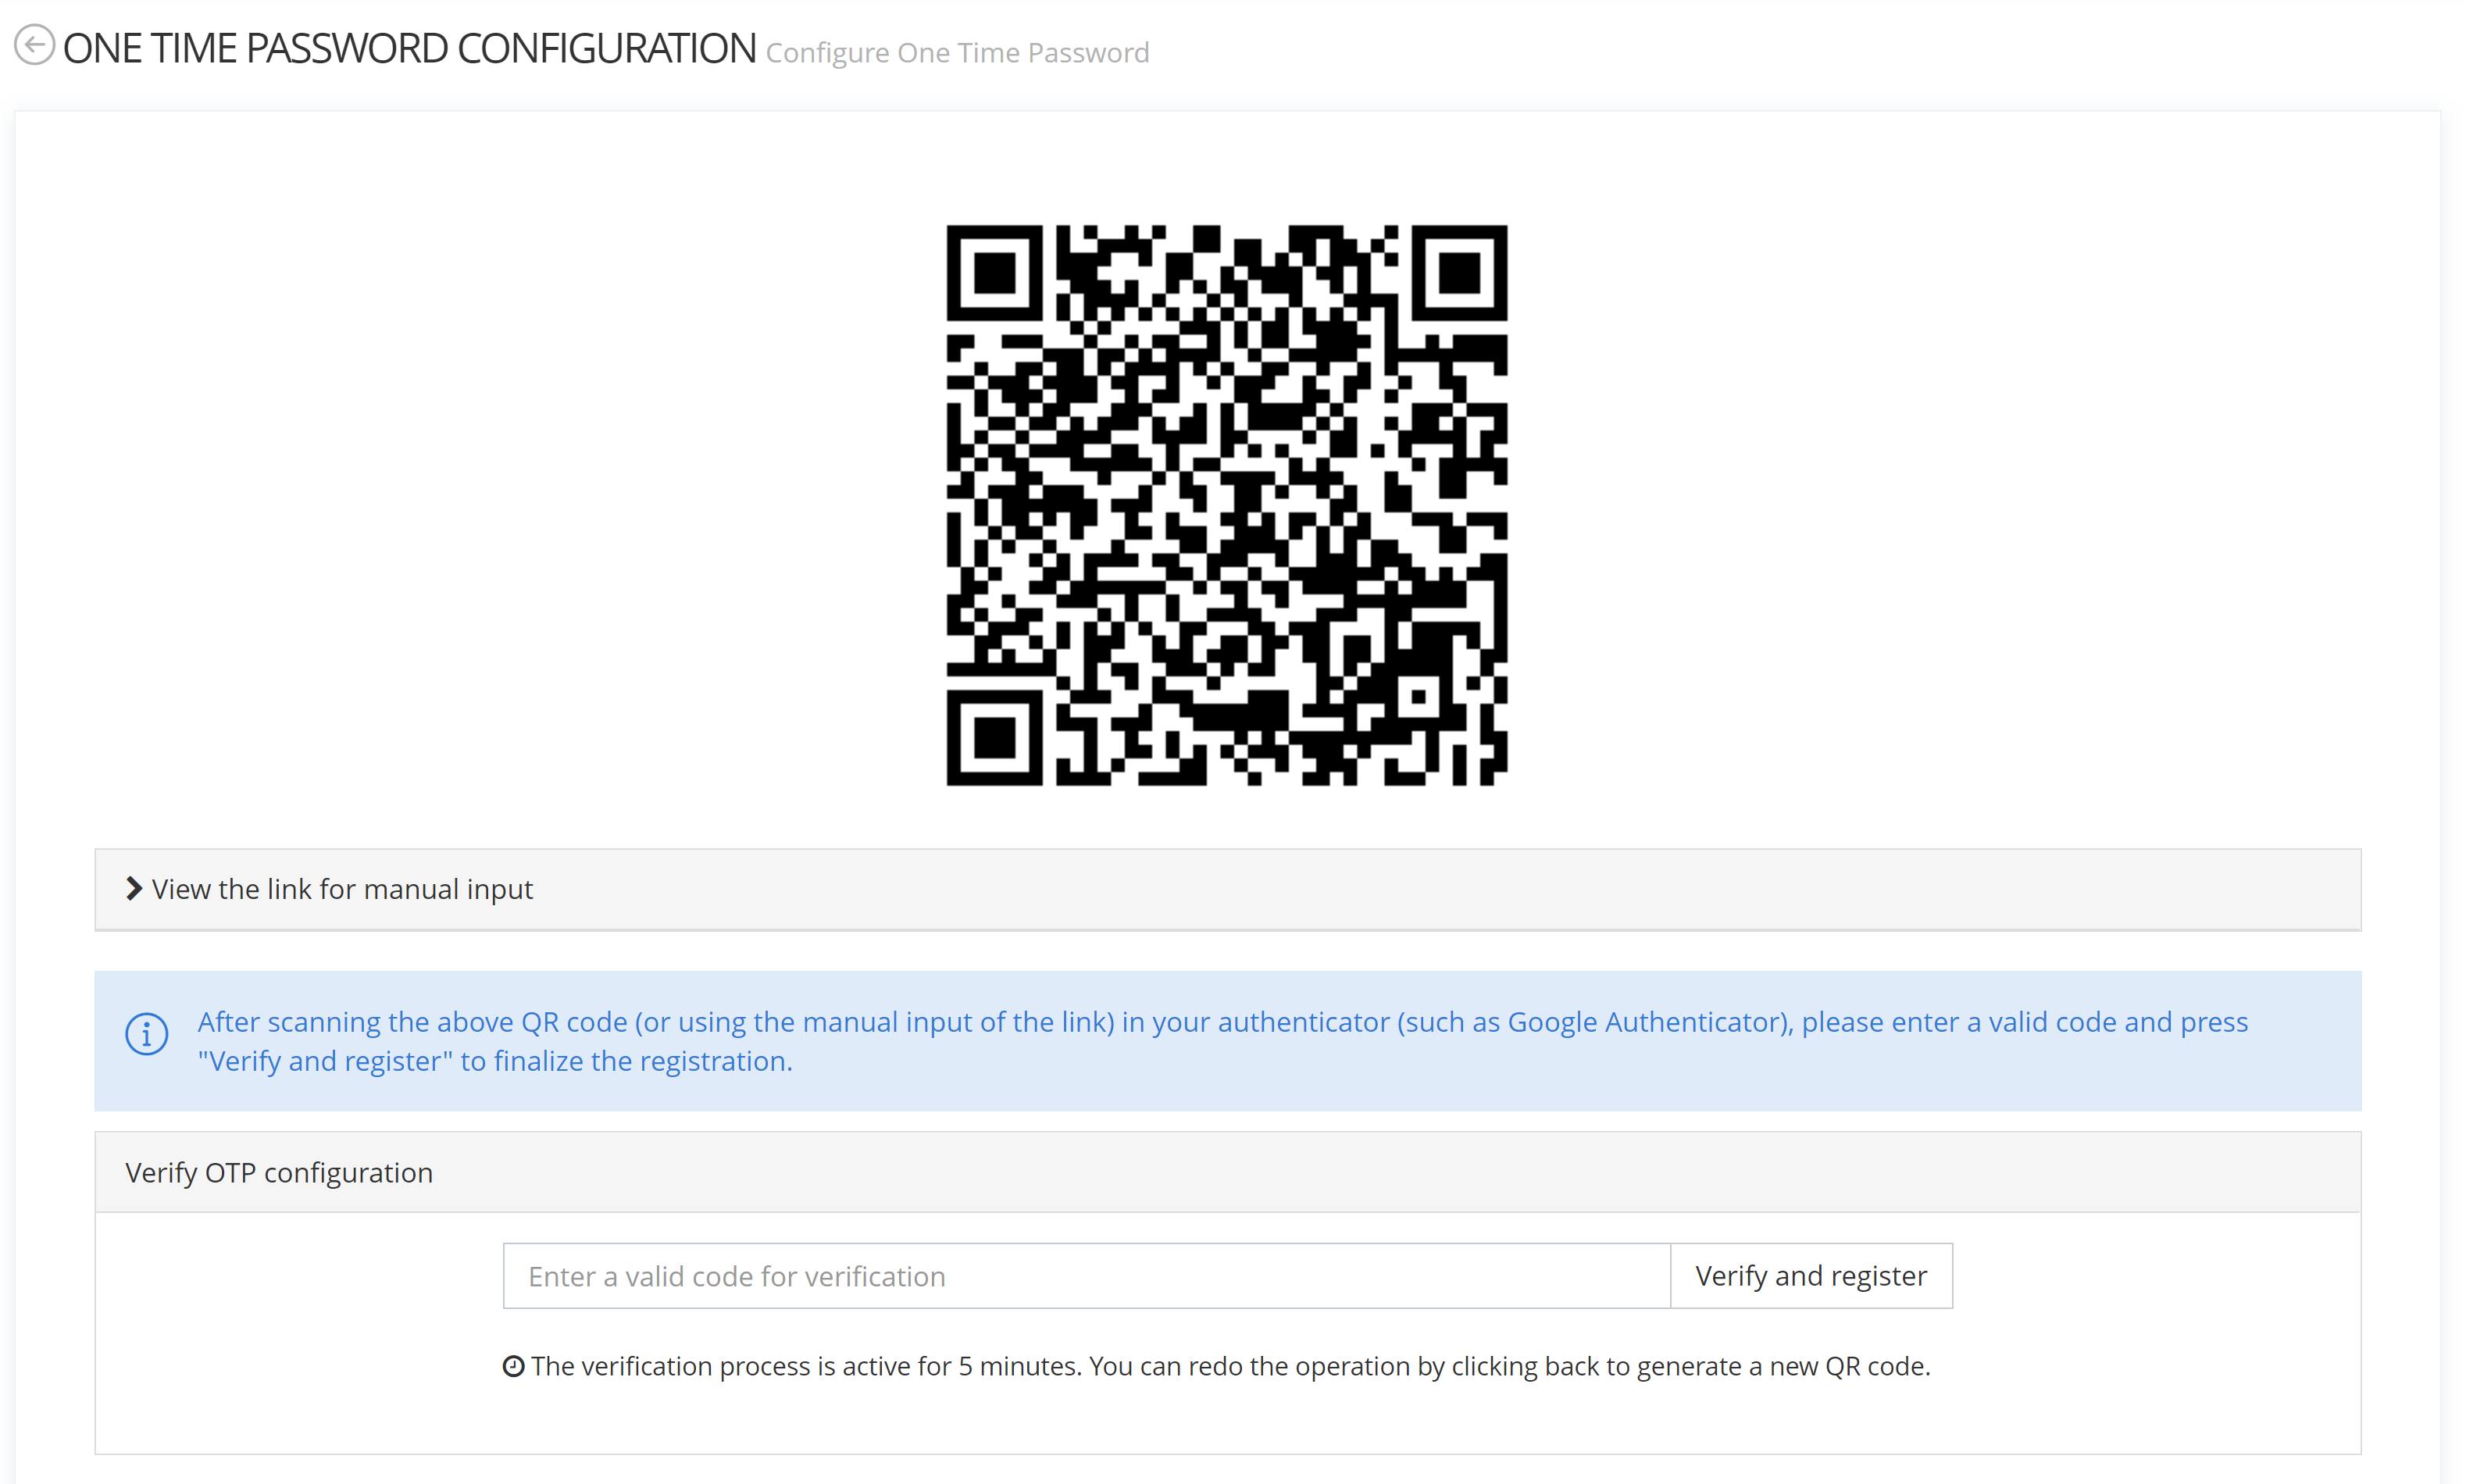2466x1484 pixels.
Task: Click the Configure One Time Password subtitle
Action: (957, 52)
